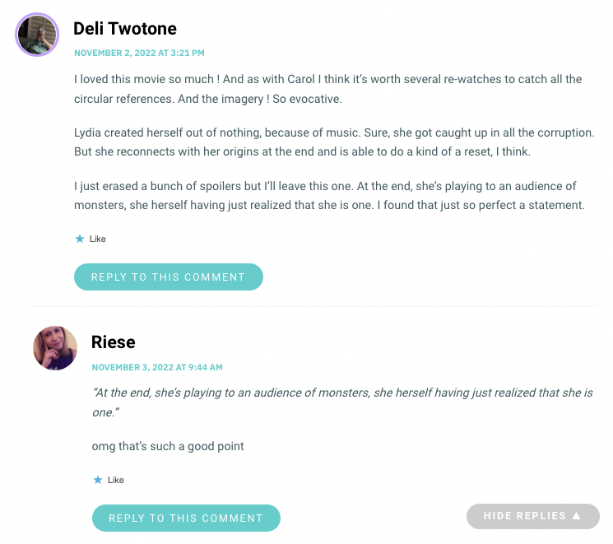Open Riese's username link

click(x=114, y=342)
